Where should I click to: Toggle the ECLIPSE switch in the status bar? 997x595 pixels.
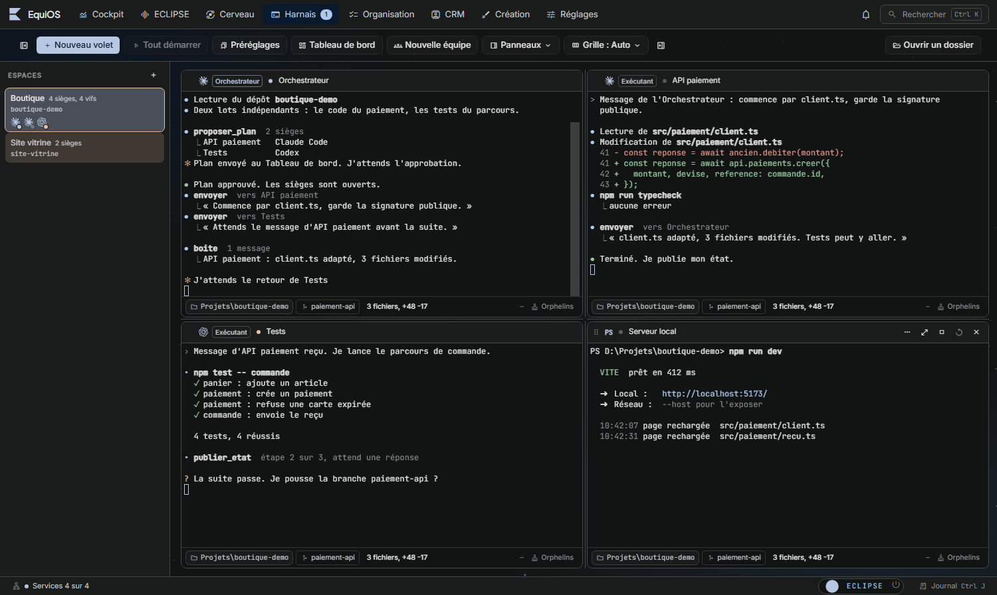[x=832, y=586]
